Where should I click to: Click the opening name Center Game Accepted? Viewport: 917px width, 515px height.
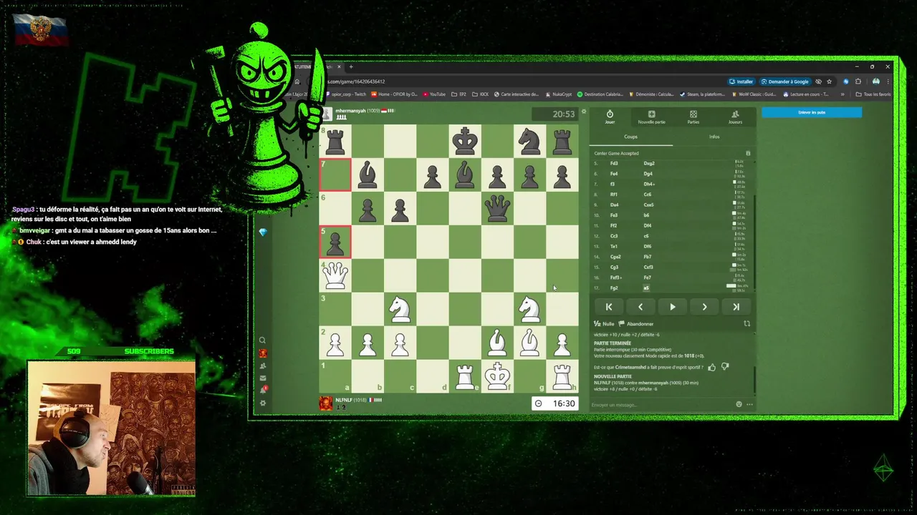pos(616,153)
